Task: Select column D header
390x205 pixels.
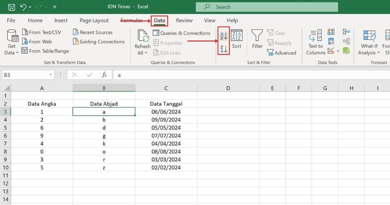Action: point(228,88)
